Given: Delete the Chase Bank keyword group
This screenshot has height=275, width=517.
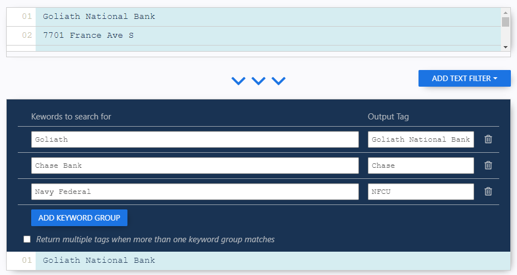Looking at the screenshot, I should tap(488, 166).
